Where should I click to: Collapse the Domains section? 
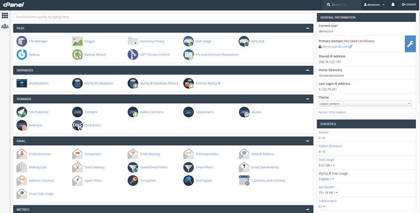click(x=307, y=99)
